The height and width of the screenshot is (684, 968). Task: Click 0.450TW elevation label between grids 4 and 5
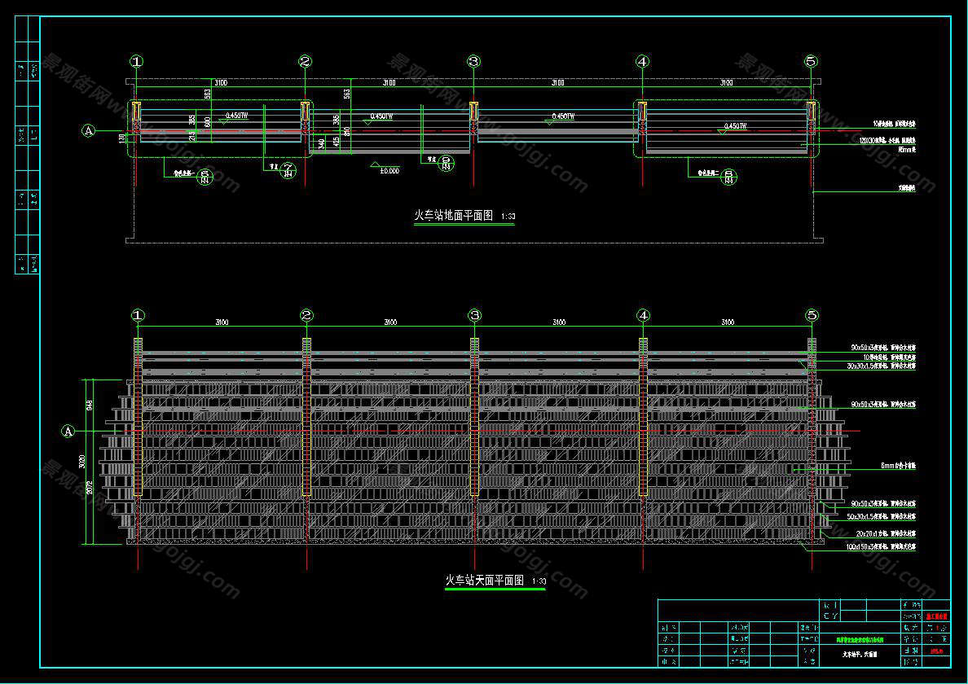pyautogui.click(x=735, y=126)
